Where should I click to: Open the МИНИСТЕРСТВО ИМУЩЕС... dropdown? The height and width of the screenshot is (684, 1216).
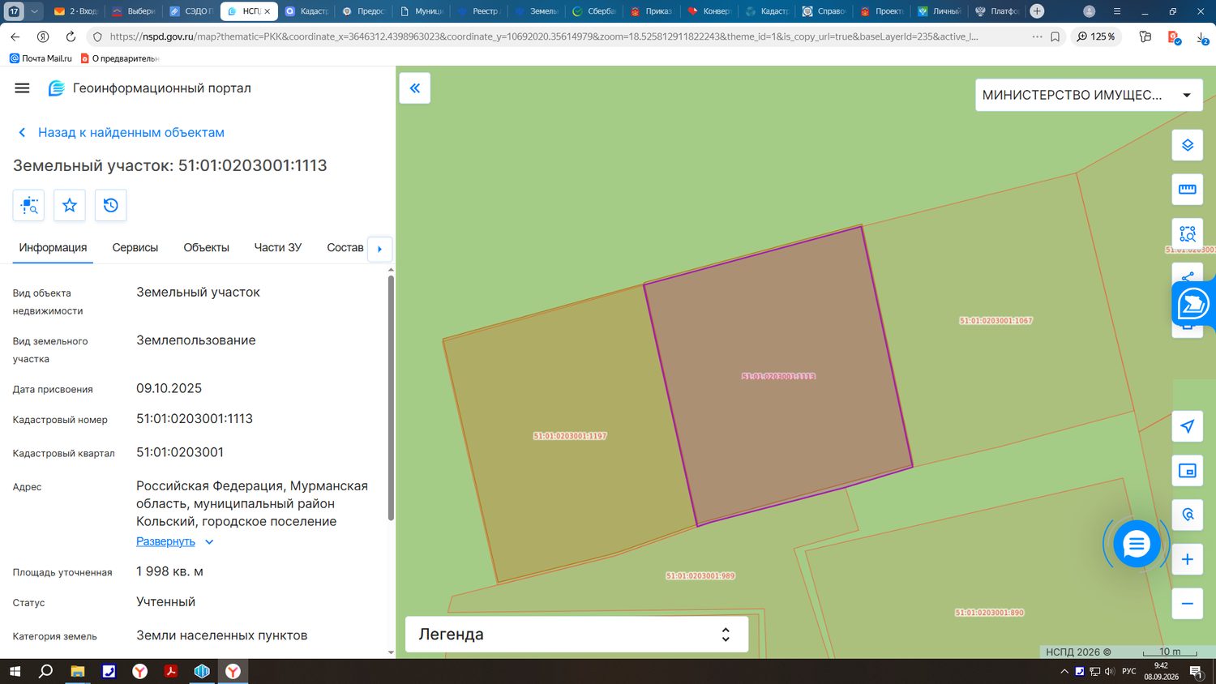click(x=1088, y=96)
